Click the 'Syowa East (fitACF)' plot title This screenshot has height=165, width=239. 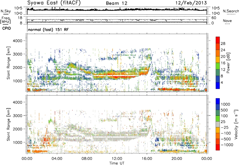54,3
